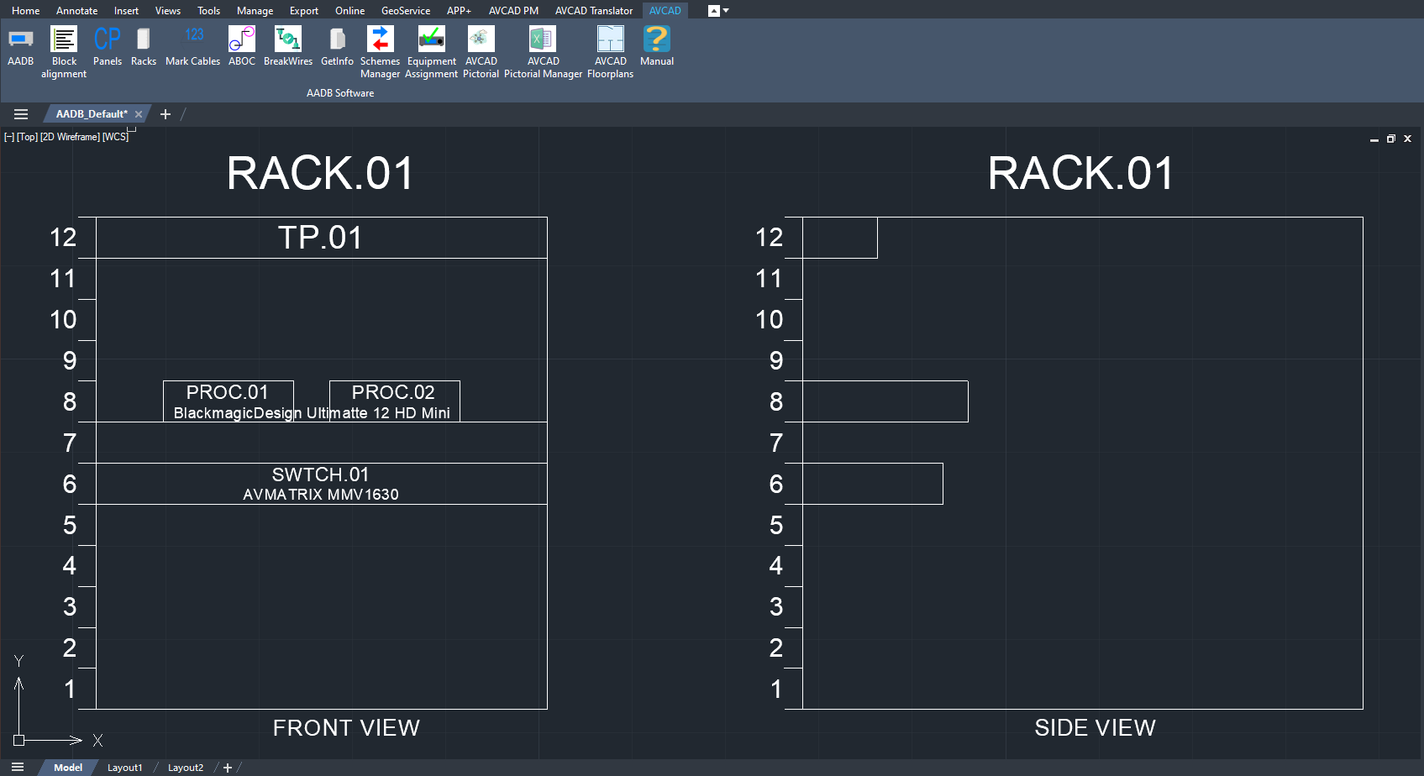This screenshot has height=776, width=1424.
Task: Switch to the Layout1 tab
Action: [125, 768]
